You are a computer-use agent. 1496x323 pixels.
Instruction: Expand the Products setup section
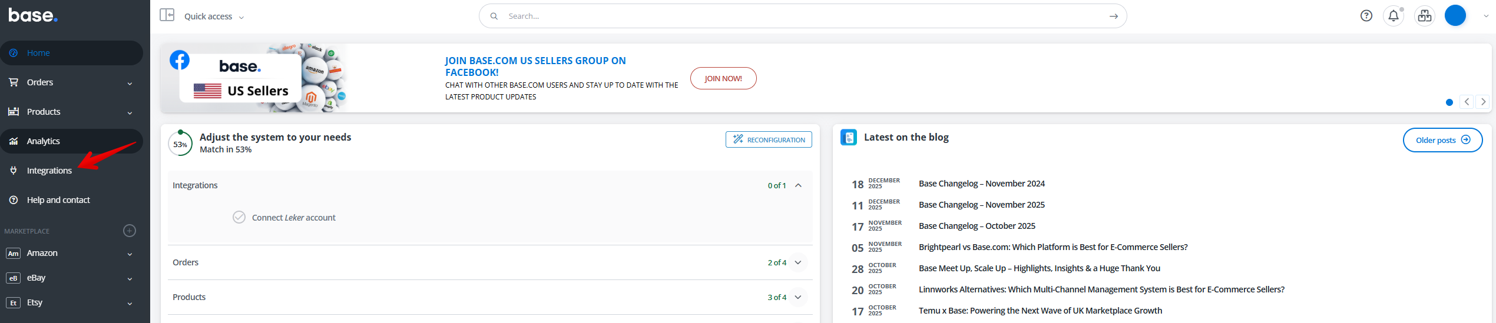click(x=798, y=297)
